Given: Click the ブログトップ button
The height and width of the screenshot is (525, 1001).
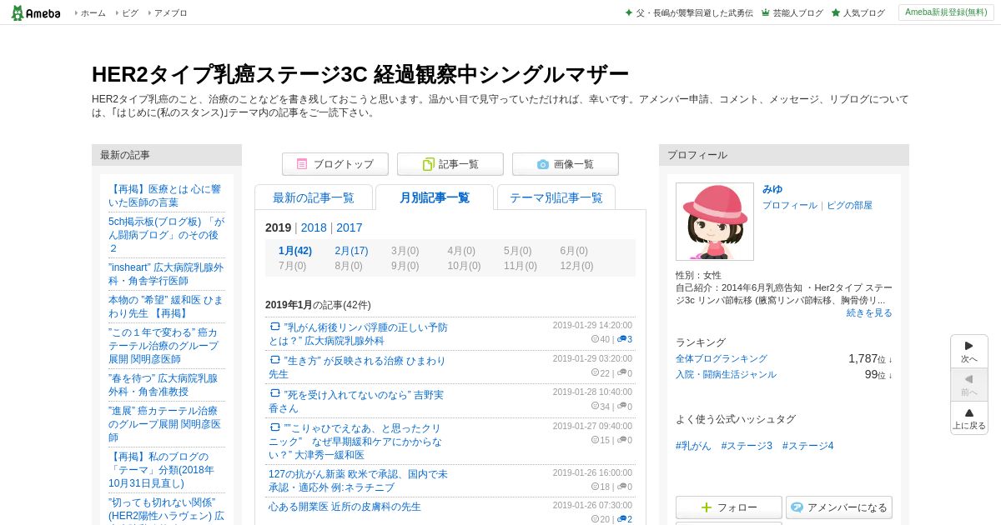Looking at the screenshot, I should tap(335, 164).
